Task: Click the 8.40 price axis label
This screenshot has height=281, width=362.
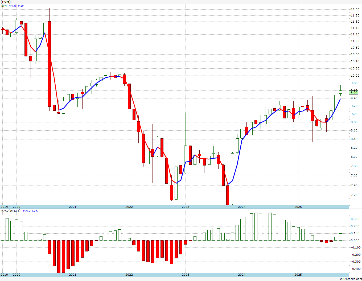Action: click(x=355, y=139)
